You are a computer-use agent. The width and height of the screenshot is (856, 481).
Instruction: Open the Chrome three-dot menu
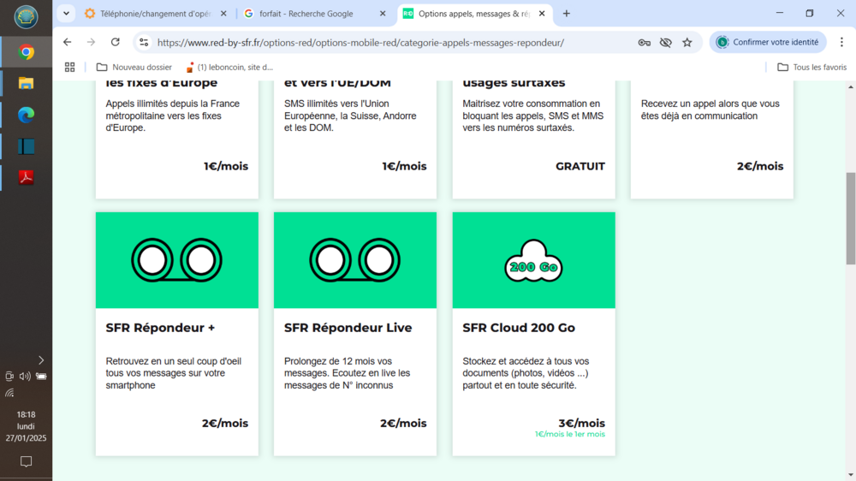pos(841,42)
